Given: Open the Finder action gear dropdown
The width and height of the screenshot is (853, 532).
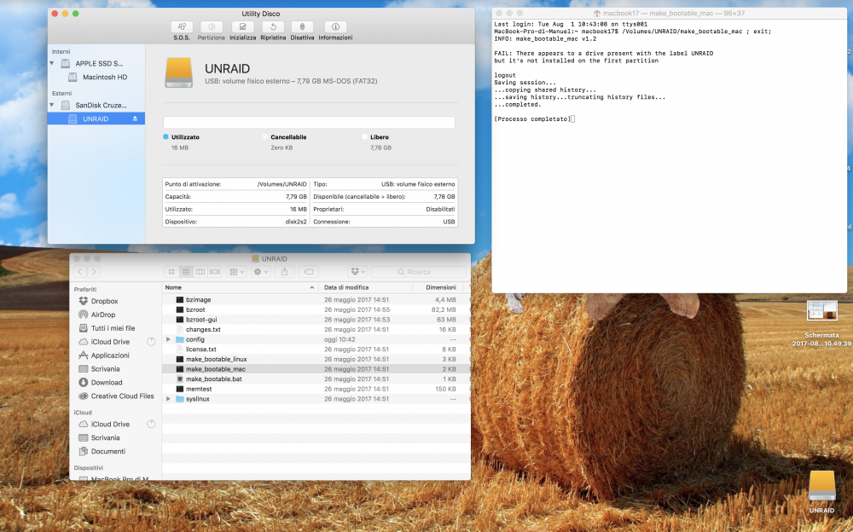Looking at the screenshot, I should (x=260, y=271).
